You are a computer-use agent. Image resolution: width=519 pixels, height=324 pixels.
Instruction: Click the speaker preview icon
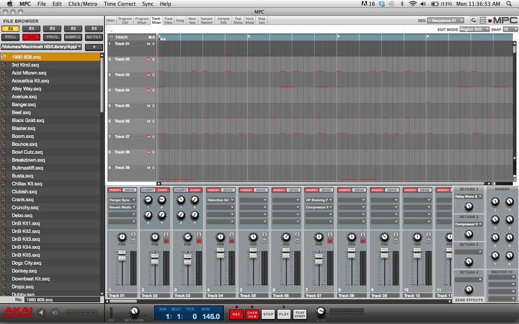tap(55, 312)
